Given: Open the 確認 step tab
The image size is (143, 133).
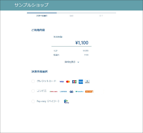Looking at the screenshot, I should click(71, 16).
